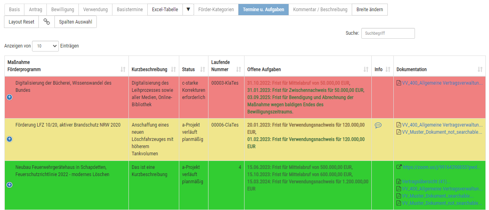Open the Excel-Tabelle dropdown arrow
Screen dimensions: 489x210
[x=188, y=10]
